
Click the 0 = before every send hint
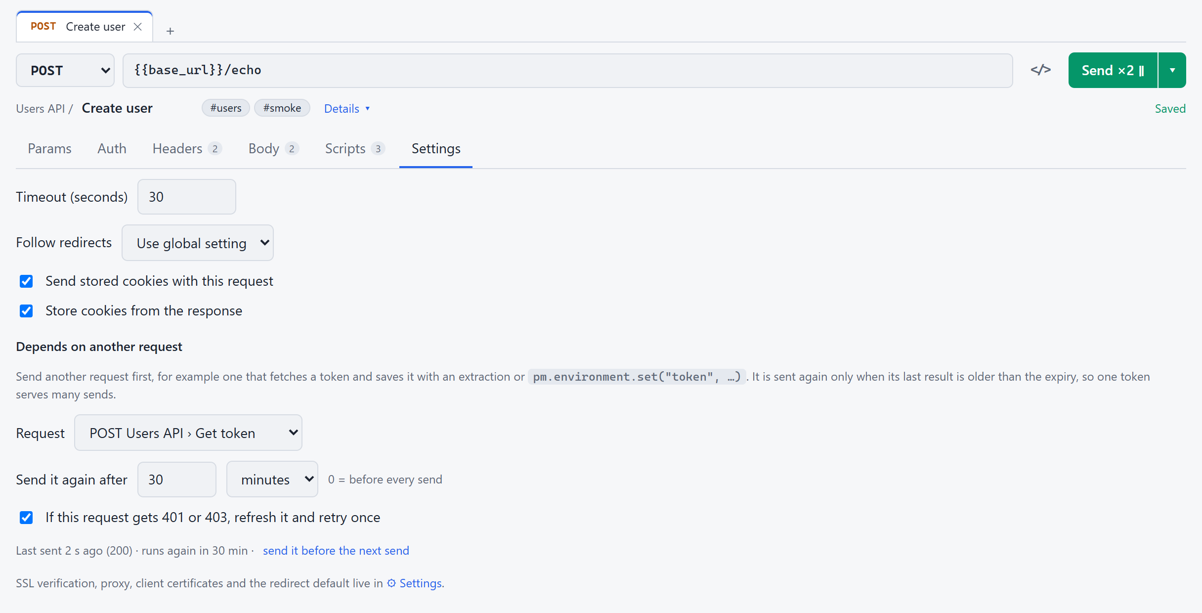coord(385,480)
